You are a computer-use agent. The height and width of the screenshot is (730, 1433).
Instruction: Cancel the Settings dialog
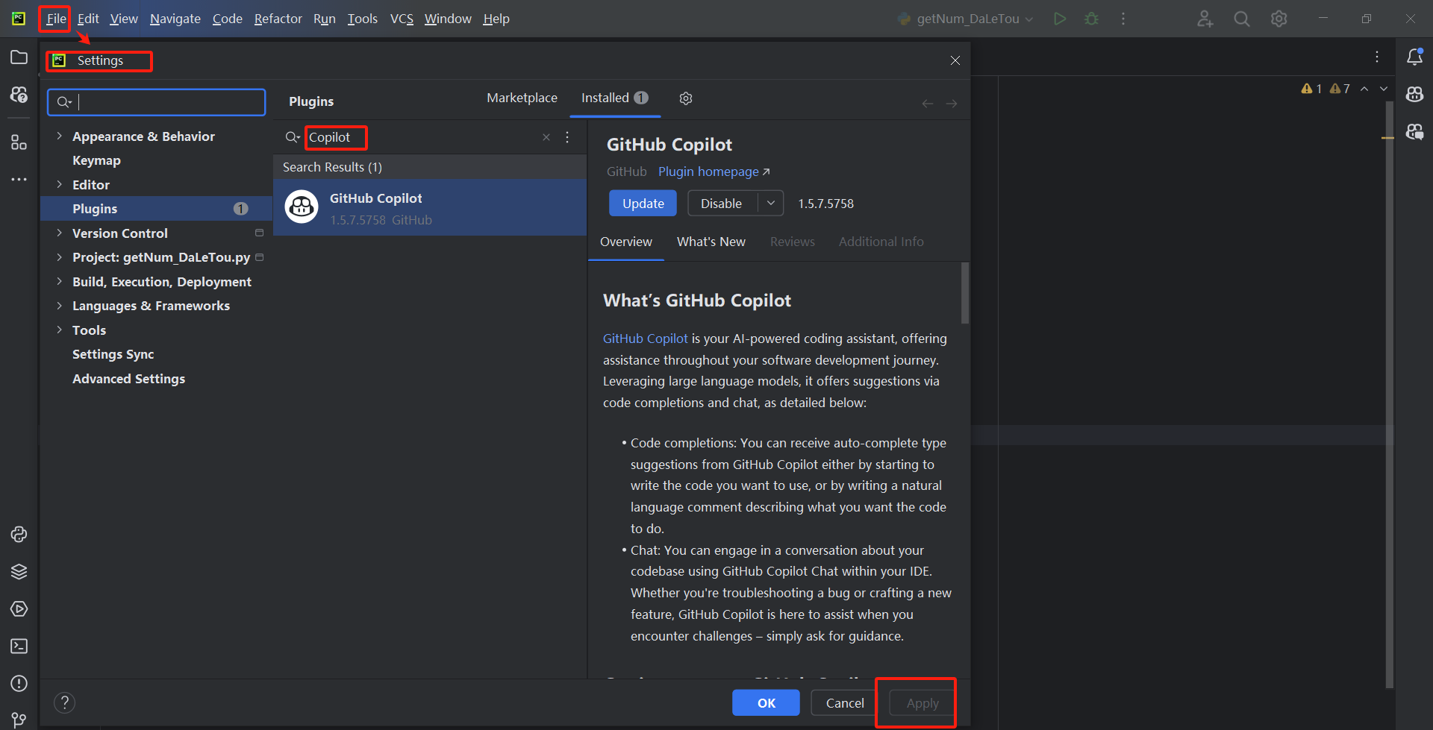[845, 703]
